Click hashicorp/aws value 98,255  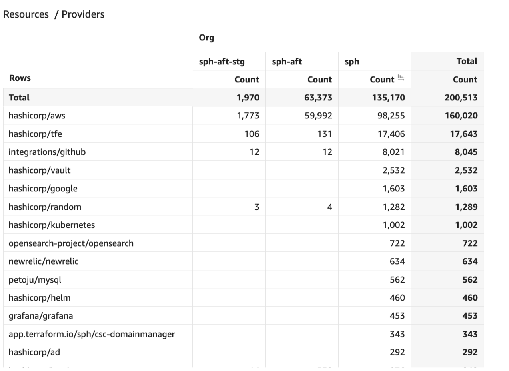[x=391, y=116]
